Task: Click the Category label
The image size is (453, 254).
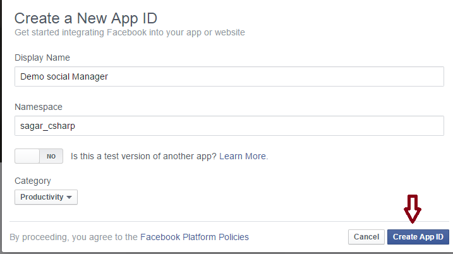Action: tap(33, 181)
